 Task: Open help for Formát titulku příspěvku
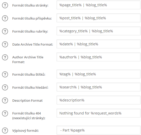pyautogui.click(x=5, y=18)
